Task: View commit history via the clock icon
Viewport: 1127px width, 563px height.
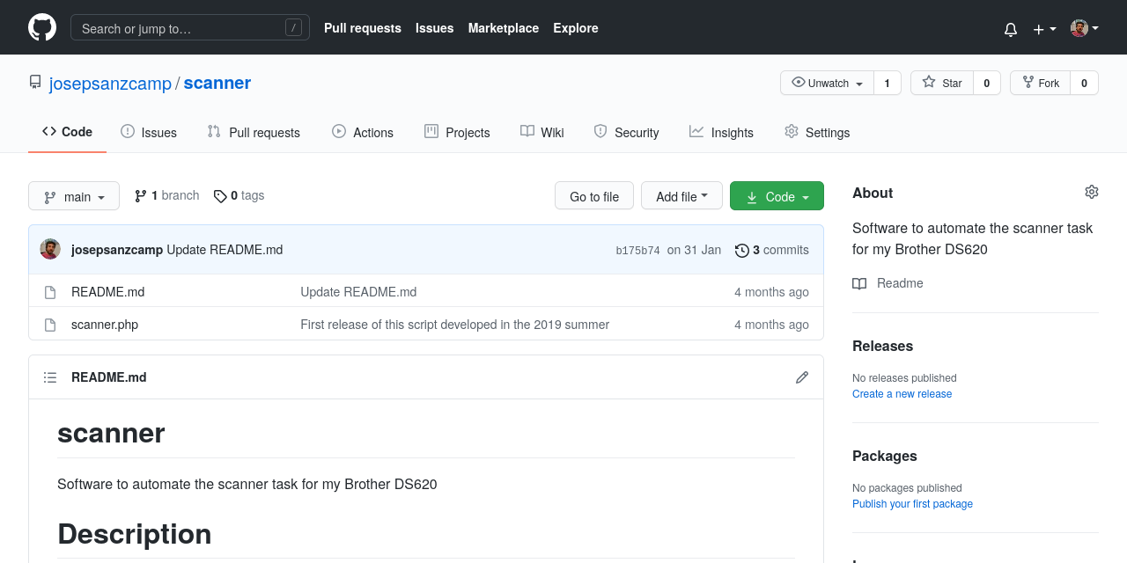Action: click(x=741, y=250)
